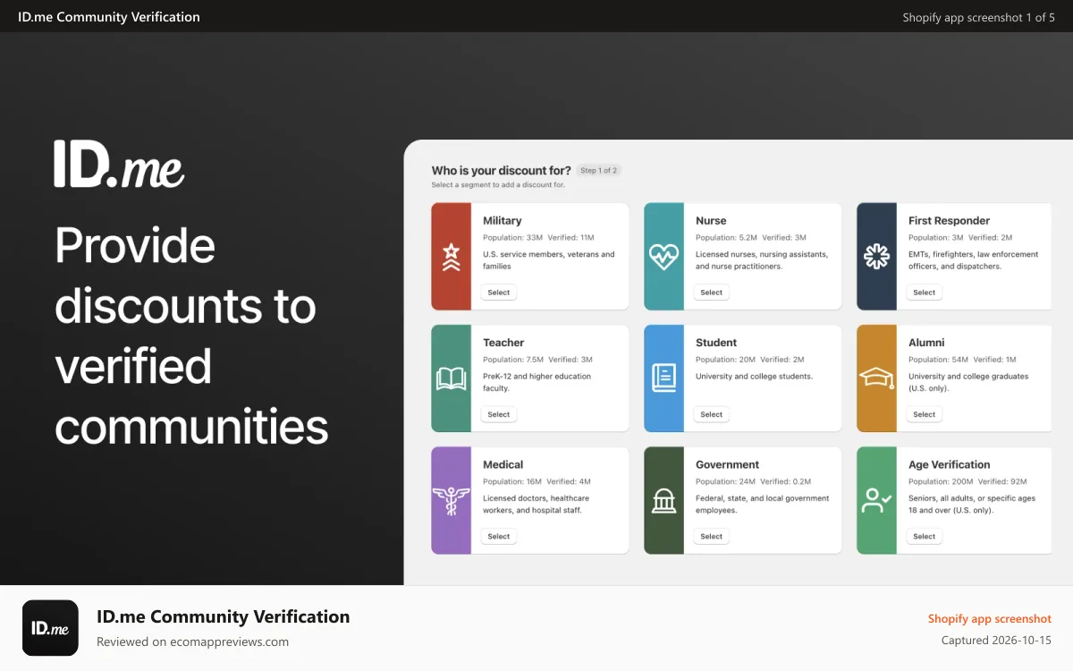Click orange 'Shopify app screenshot' label

990,619
